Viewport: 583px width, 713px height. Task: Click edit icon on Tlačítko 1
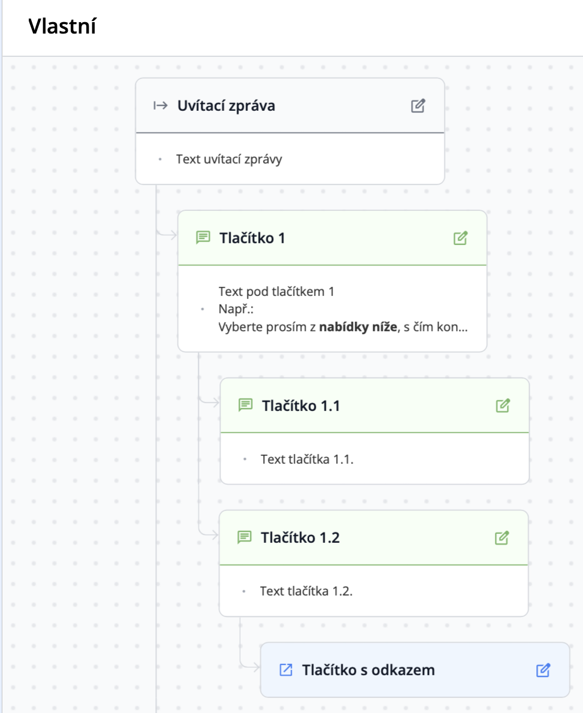pyautogui.click(x=460, y=238)
